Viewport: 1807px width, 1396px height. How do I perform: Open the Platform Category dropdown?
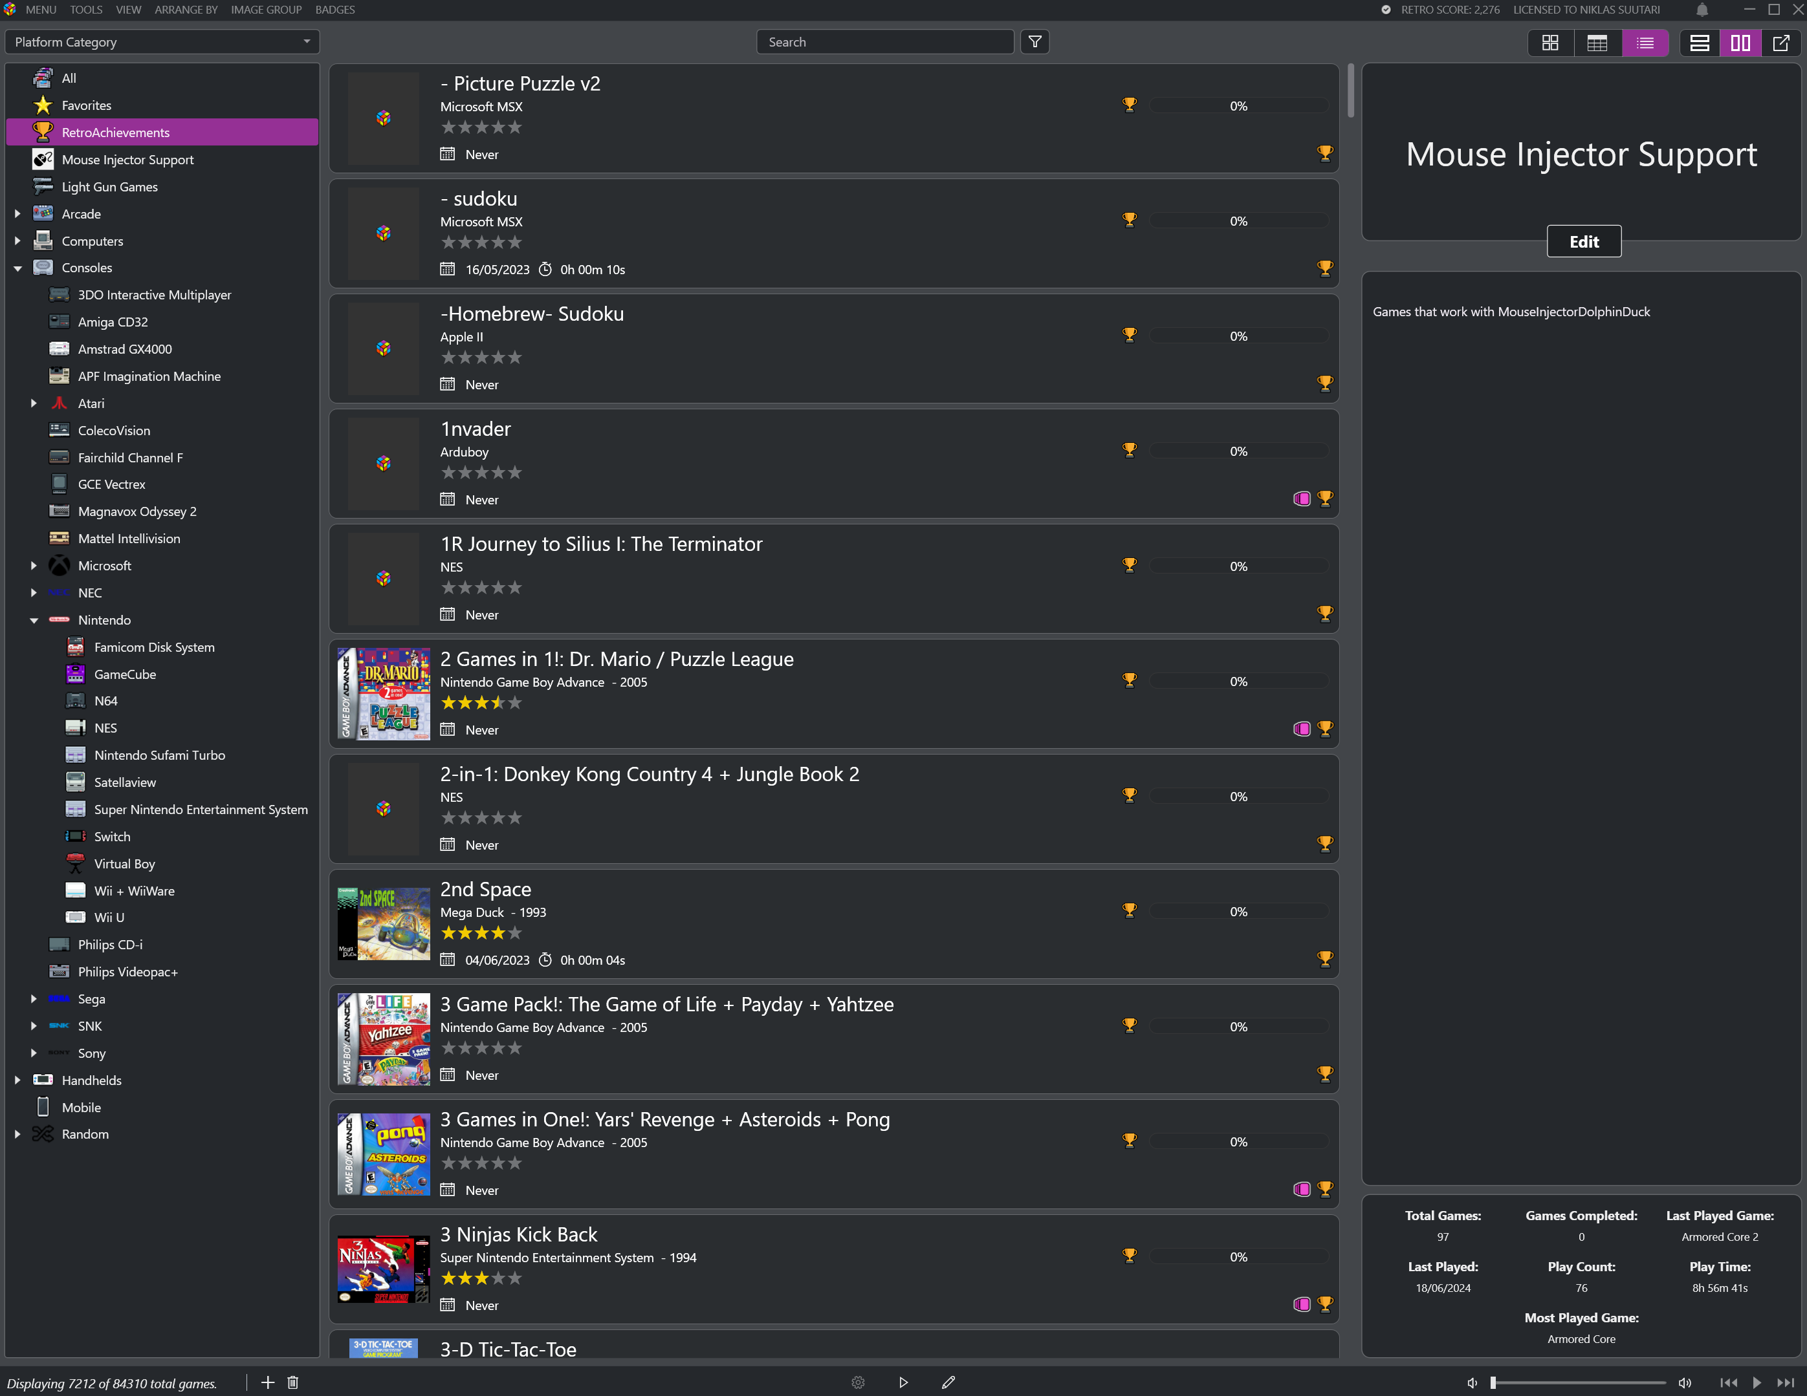(x=163, y=42)
